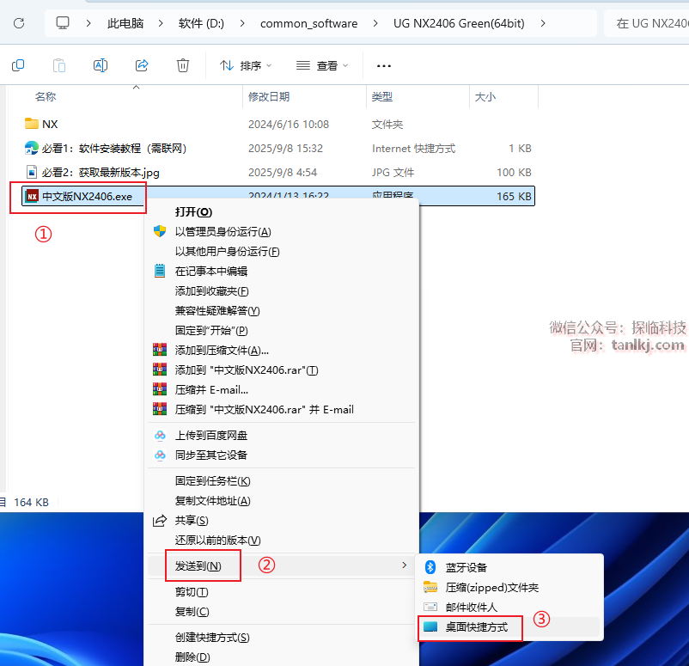This screenshot has width=689, height=666.
Task: Expand chevron after 此电脑 in breadcrumb
Action: click(x=161, y=23)
